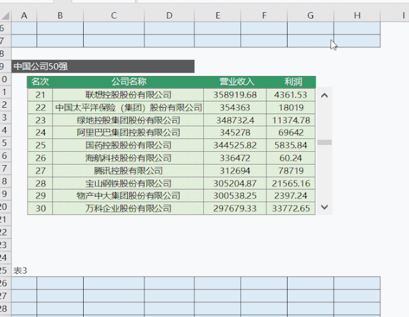This screenshot has height=317, width=409.
Task: Select column G header
Action: pyautogui.click(x=311, y=15)
